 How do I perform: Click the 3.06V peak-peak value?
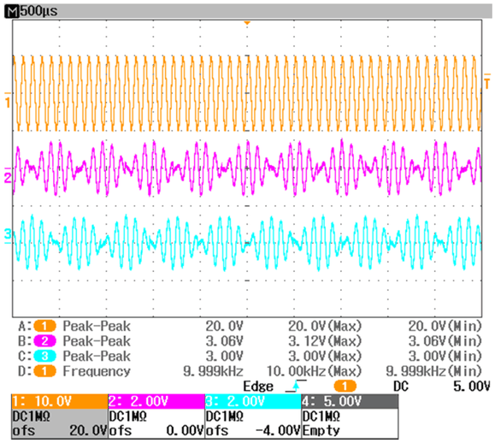tap(225, 341)
